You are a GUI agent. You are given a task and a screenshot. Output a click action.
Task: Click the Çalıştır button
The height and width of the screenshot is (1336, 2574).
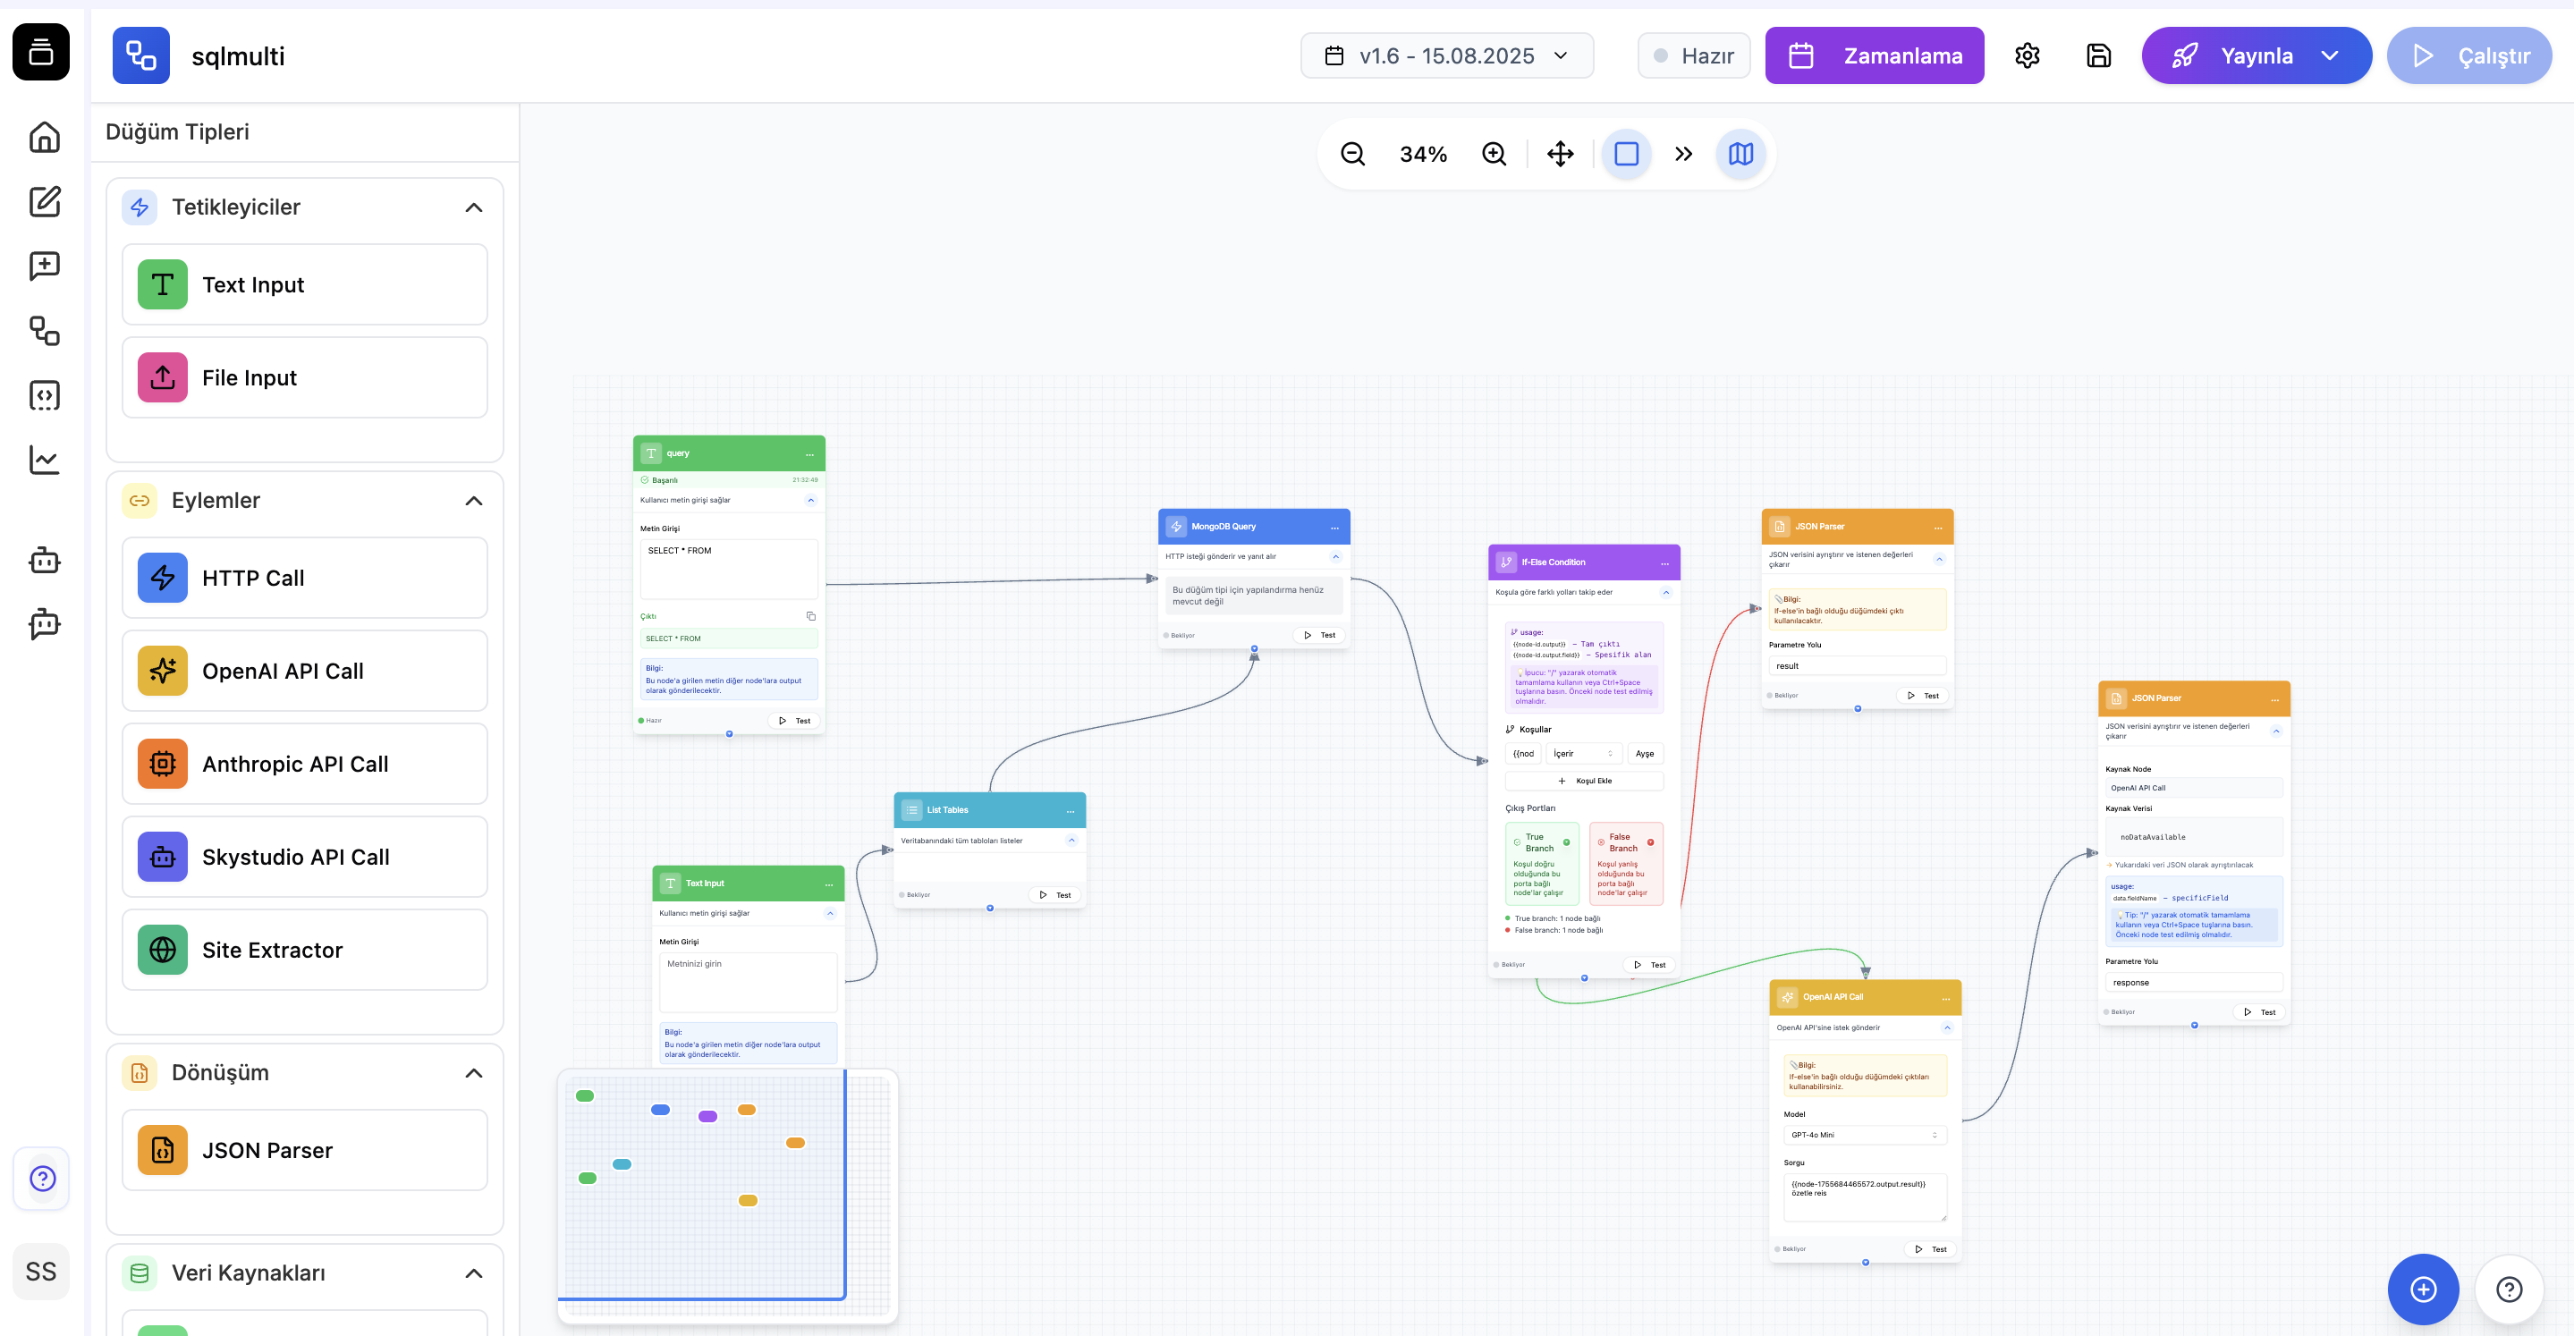2469,56
